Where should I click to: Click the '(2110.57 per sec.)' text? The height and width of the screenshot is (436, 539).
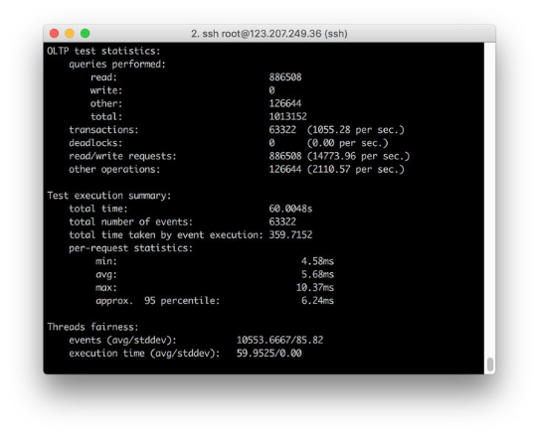(356, 169)
